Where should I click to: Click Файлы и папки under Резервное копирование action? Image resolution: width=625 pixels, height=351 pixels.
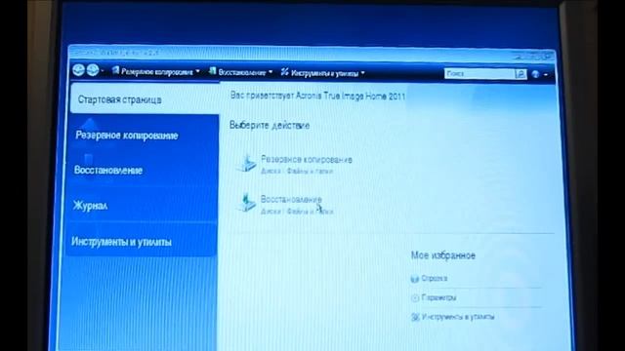[310, 172]
